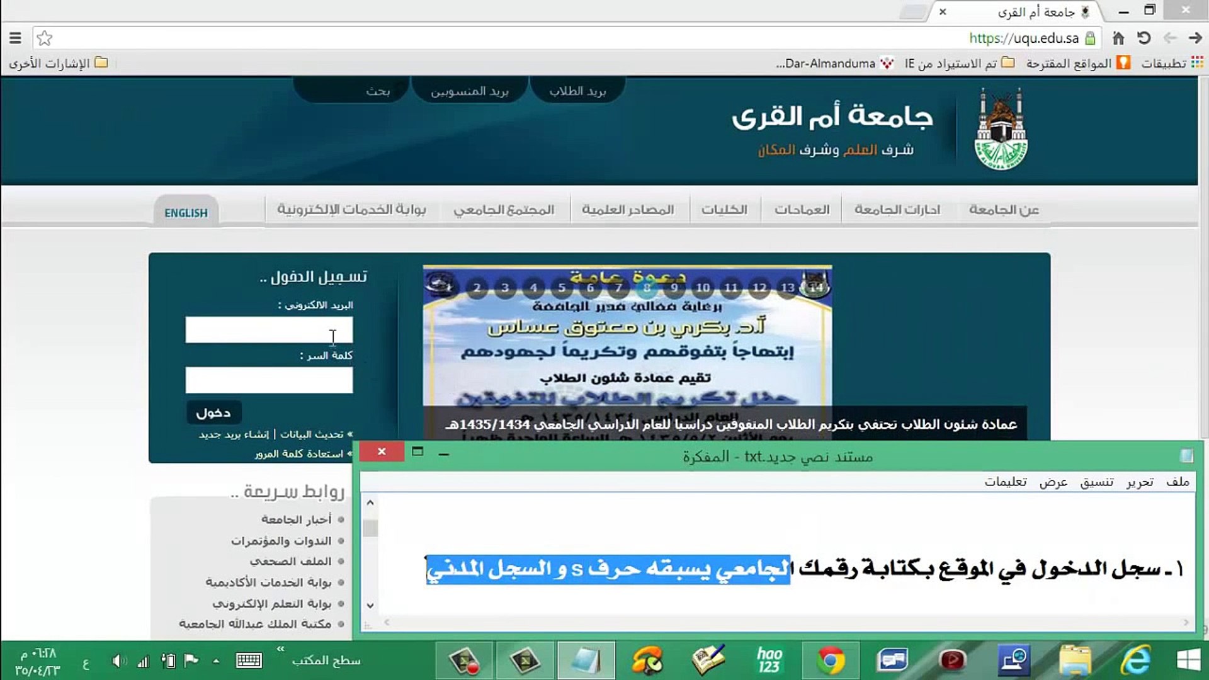
Task: Click the Chrome reload page icon
Action: (x=1144, y=38)
